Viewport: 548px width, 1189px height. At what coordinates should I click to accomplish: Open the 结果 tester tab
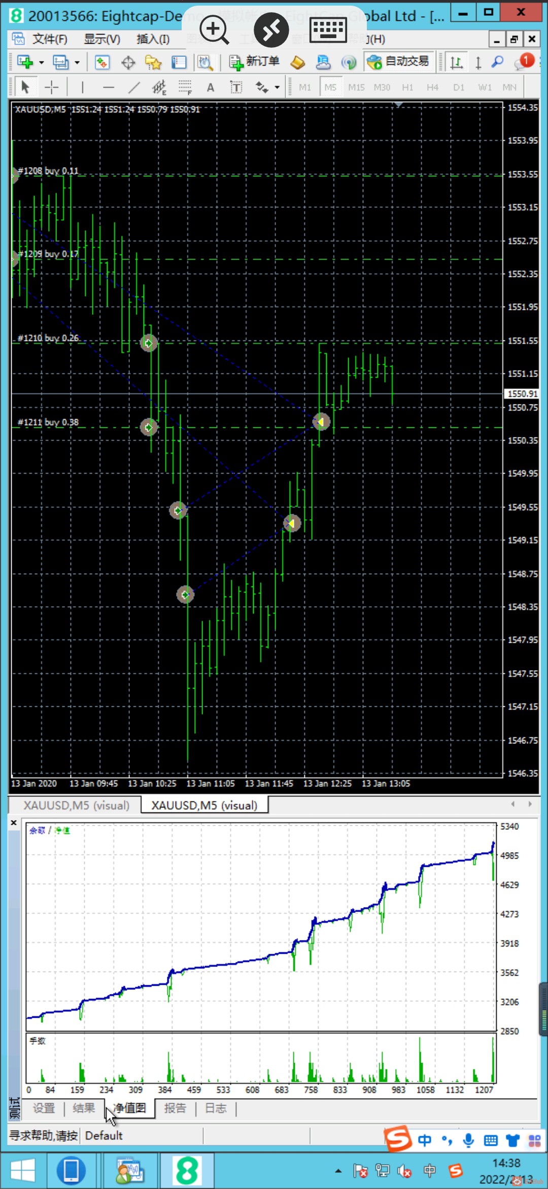(84, 1108)
